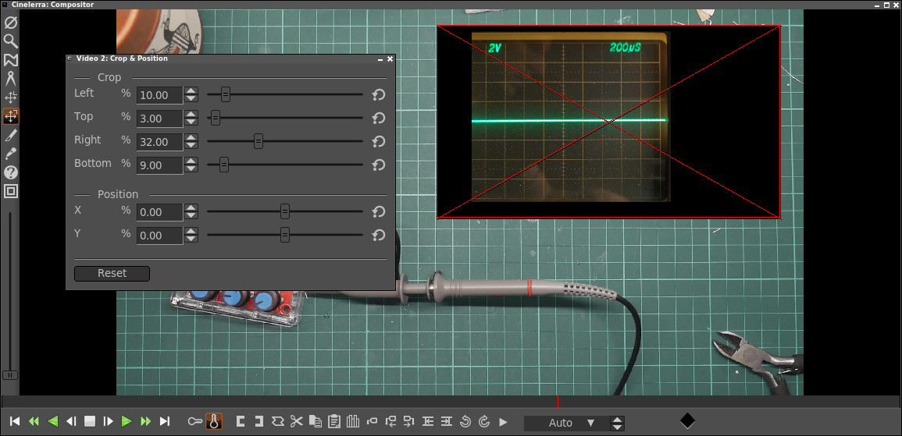The image size is (902, 436).
Task: Select the Zoom magnifier tool
Action: [x=11, y=41]
